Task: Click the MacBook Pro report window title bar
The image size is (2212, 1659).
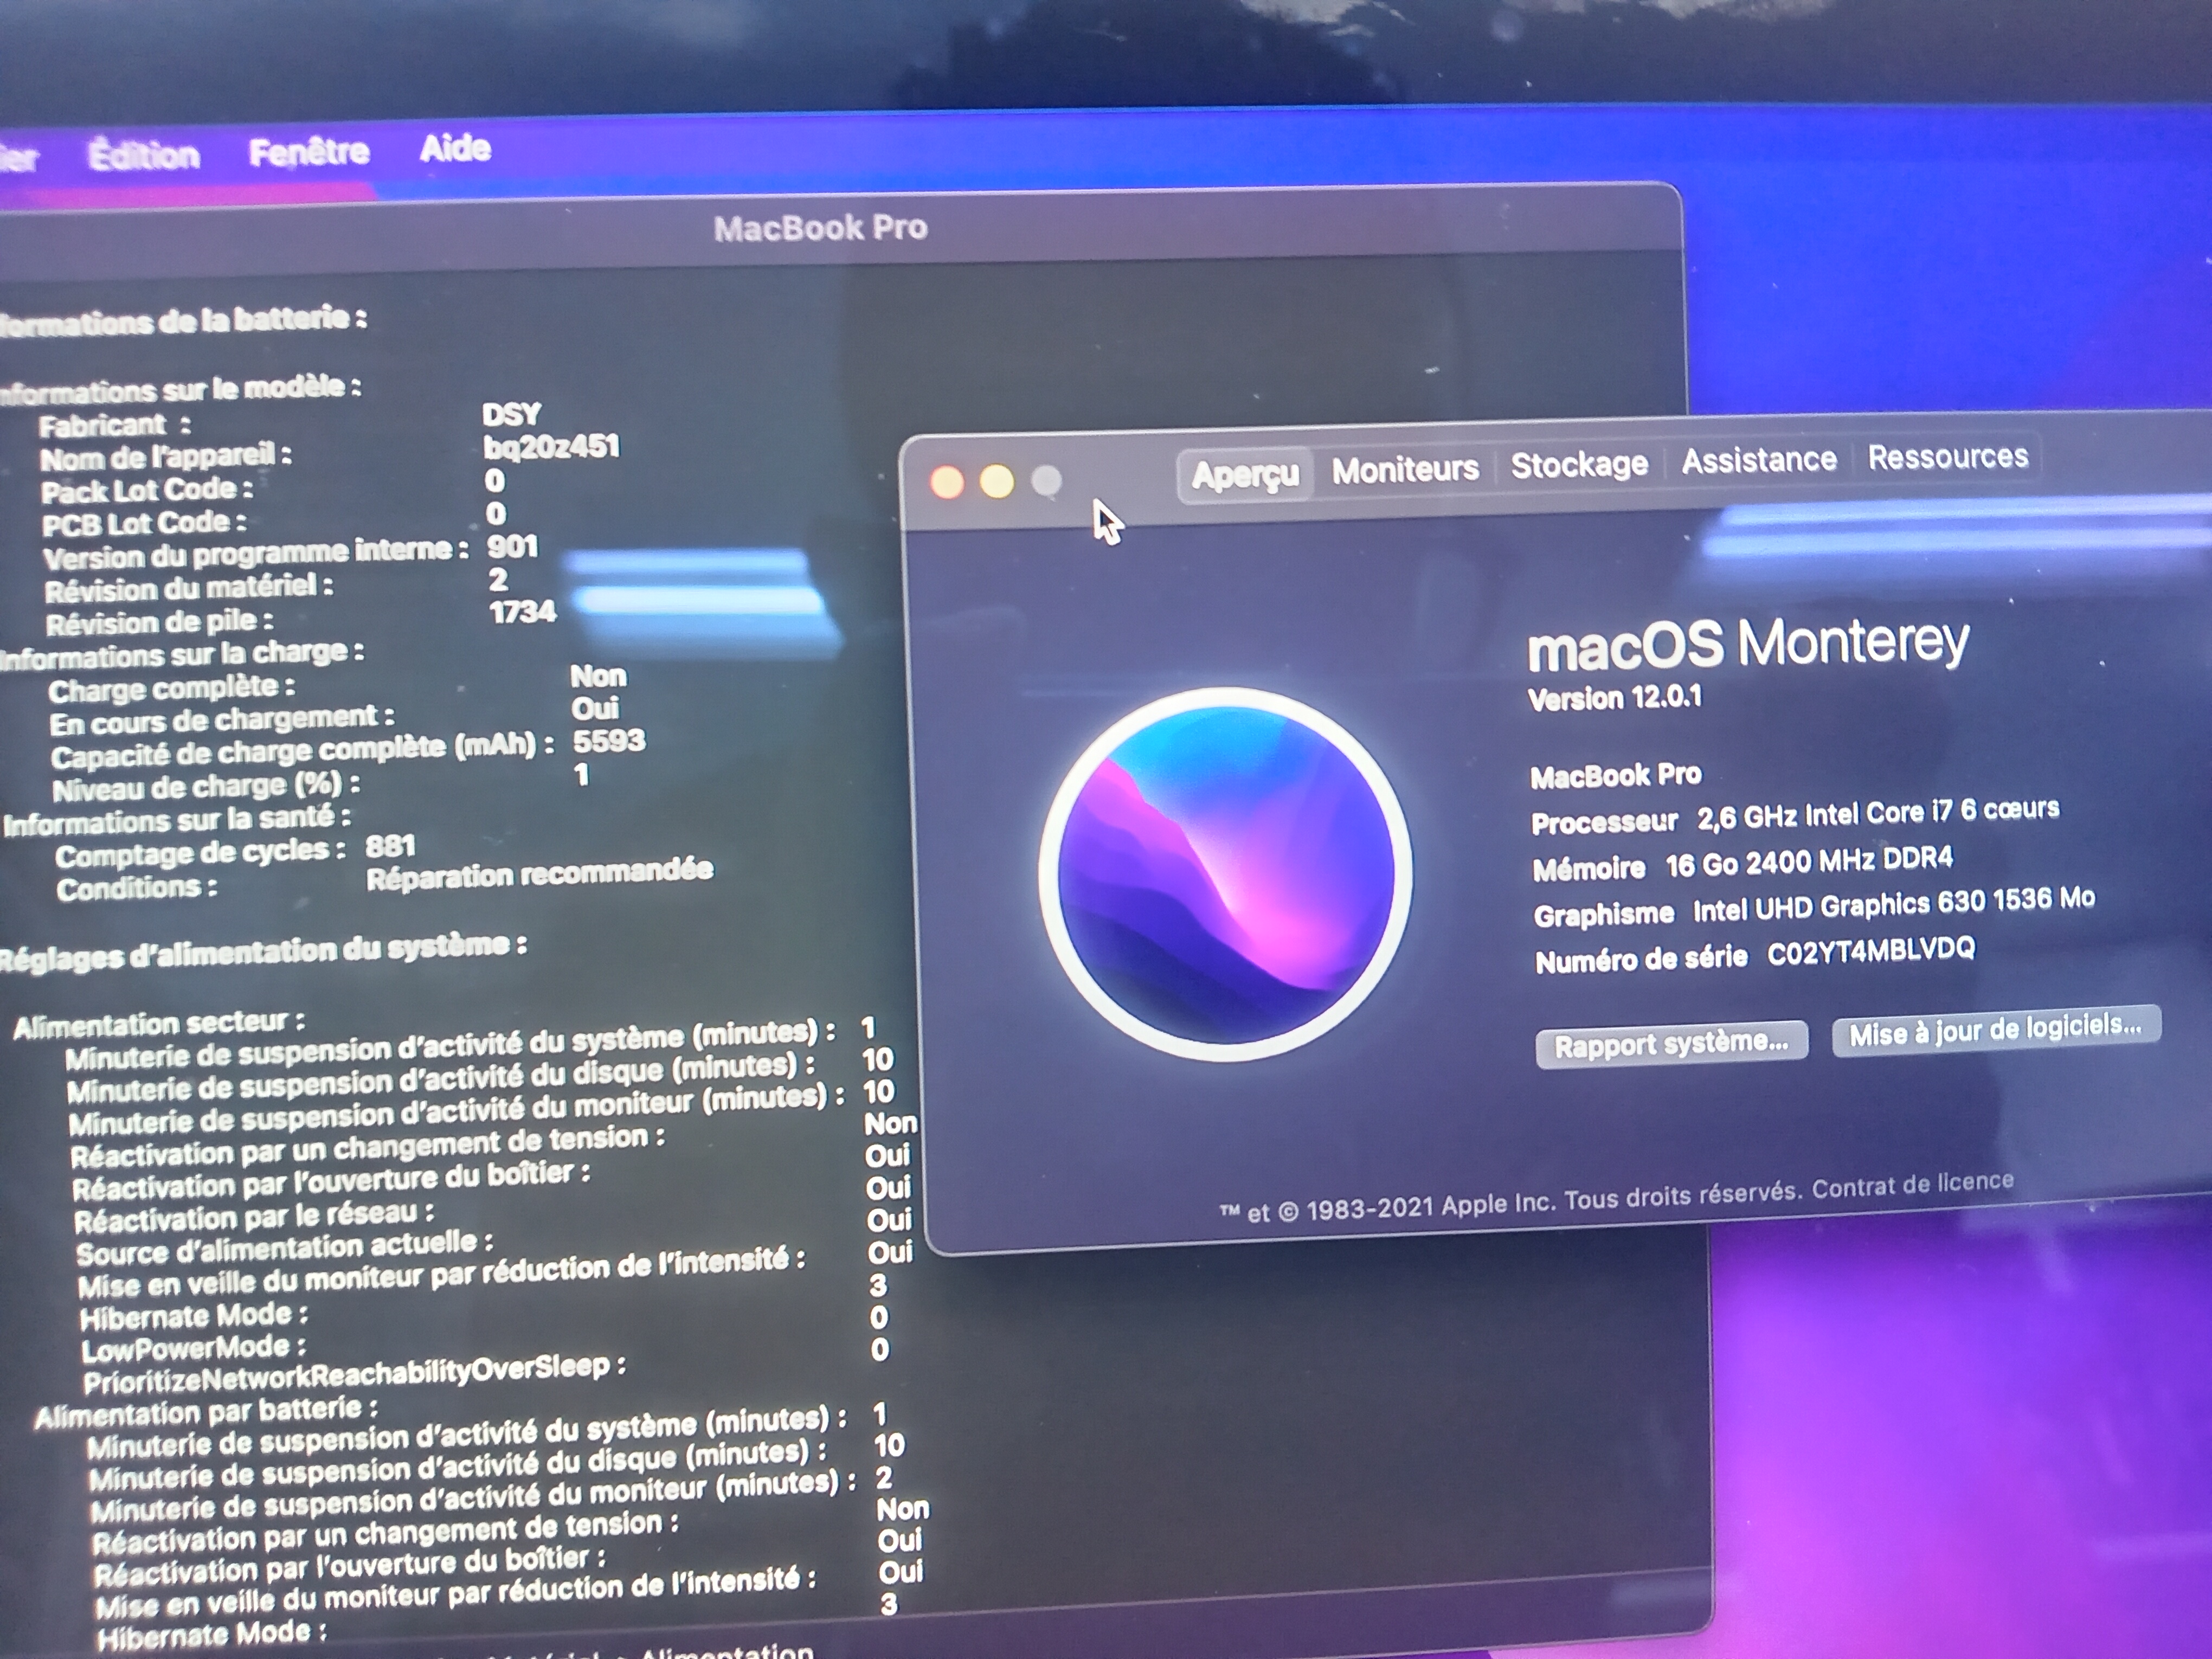Action: coord(820,228)
